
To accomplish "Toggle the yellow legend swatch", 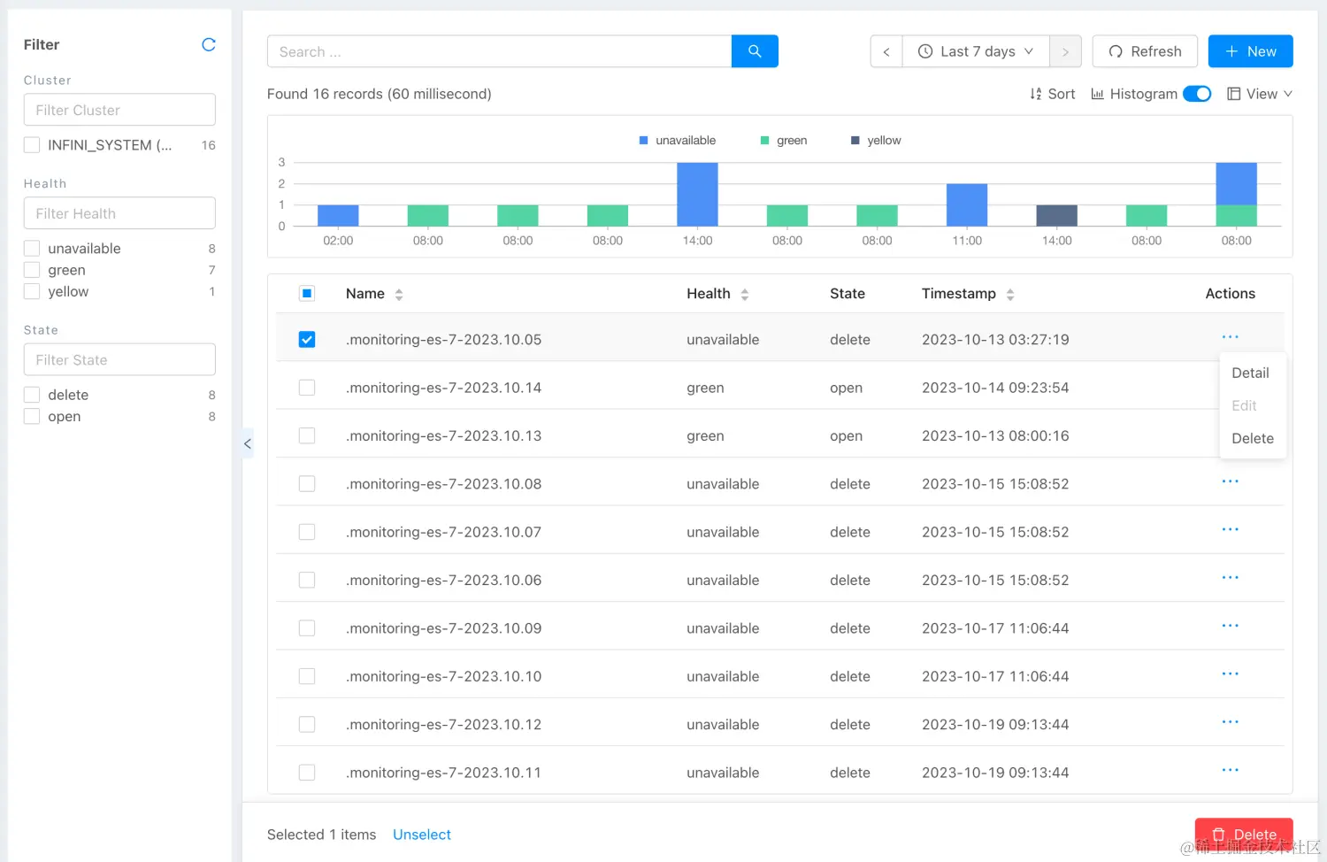I will point(855,141).
